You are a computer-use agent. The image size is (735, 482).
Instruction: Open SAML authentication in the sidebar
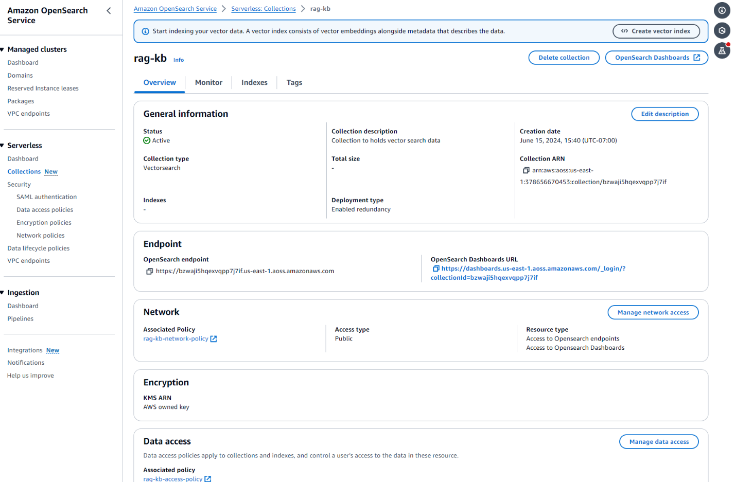(x=46, y=197)
